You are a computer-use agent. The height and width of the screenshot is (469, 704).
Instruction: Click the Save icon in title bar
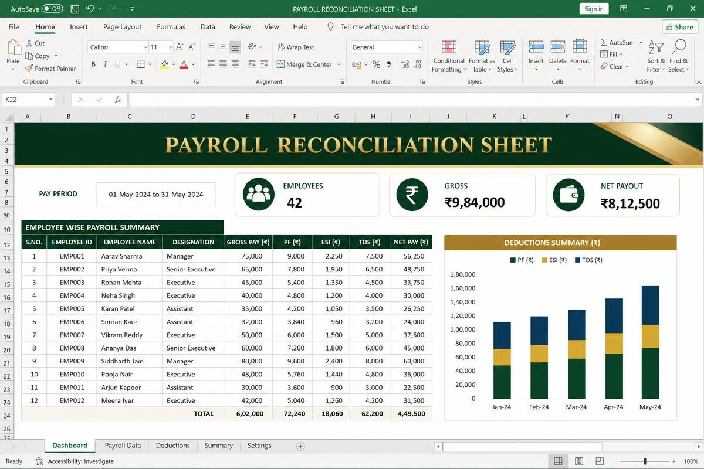(75, 9)
